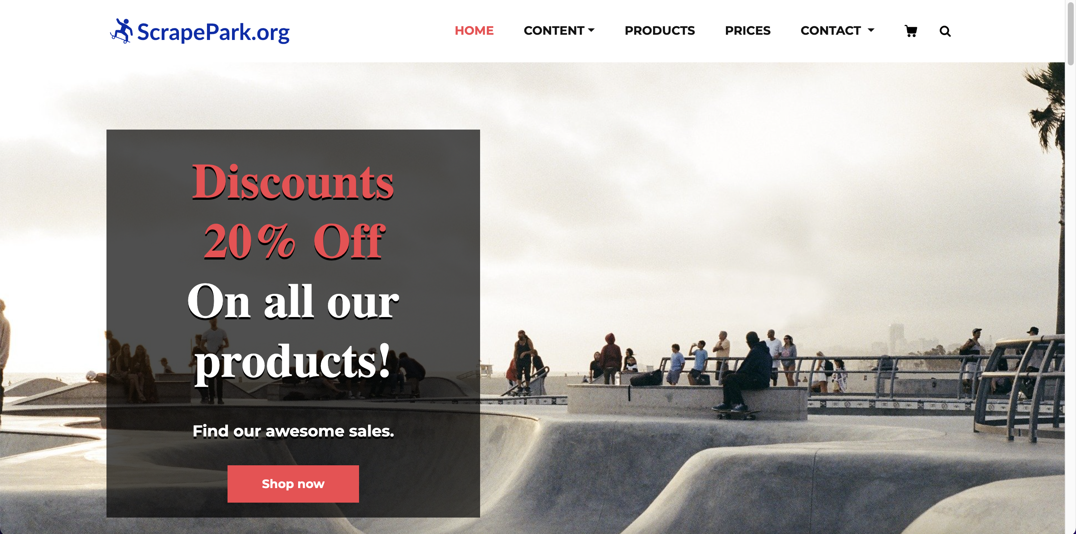The width and height of the screenshot is (1076, 534).
Task: Open the shopping cart icon
Action: [x=910, y=31]
